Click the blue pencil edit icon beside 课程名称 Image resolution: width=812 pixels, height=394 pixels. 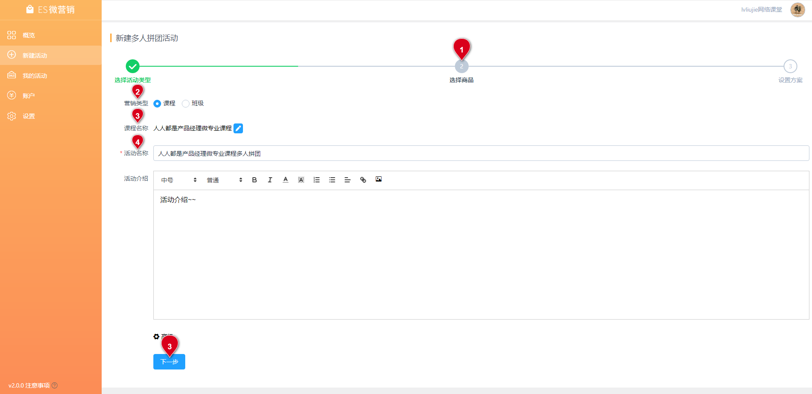click(238, 128)
